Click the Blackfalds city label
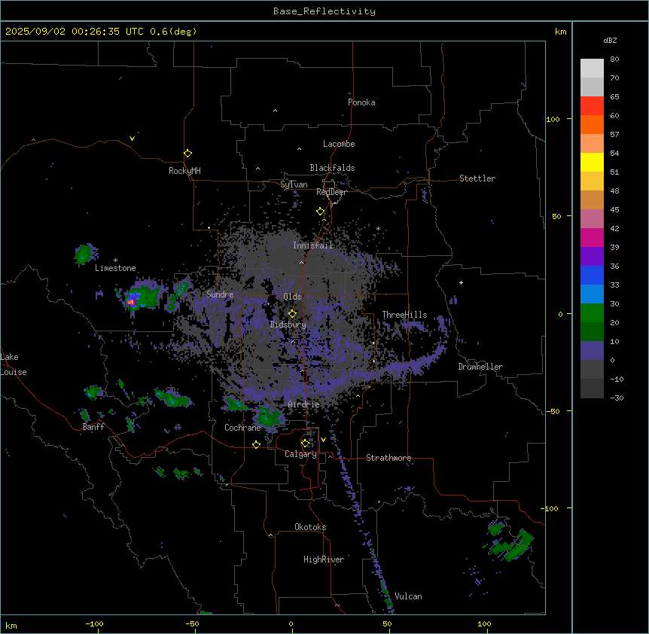 (332, 168)
